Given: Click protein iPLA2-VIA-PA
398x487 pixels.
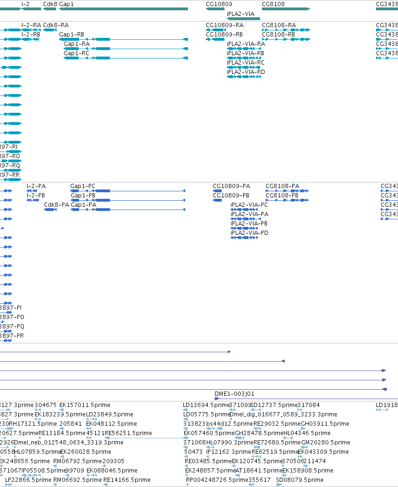Looking at the screenshot, I should pos(246,219).
